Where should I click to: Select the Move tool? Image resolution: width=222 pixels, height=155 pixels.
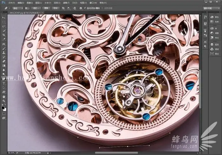click(4, 18)
